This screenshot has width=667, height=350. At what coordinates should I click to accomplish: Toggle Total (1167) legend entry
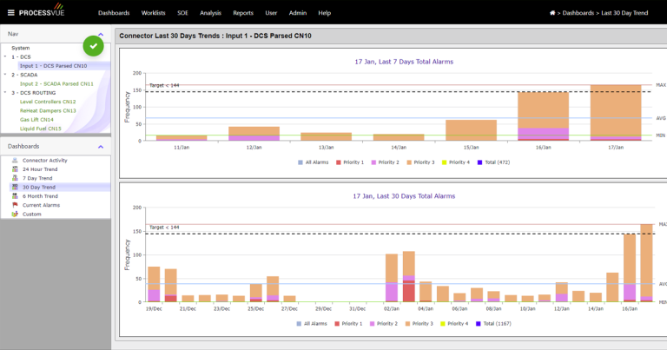pos(493,324)
